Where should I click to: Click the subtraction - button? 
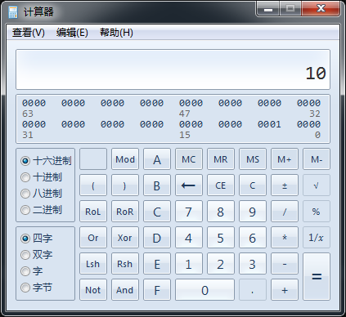point(285,264)
